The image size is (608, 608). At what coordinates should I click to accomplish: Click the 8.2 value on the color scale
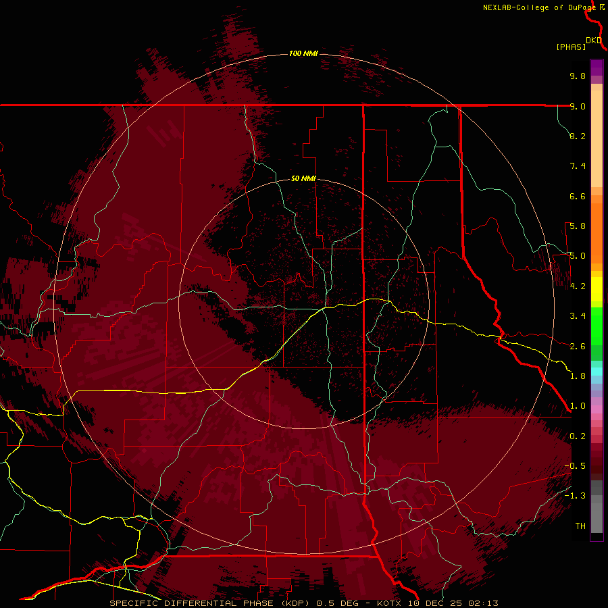pyautogui.click(x=578, y=136)
